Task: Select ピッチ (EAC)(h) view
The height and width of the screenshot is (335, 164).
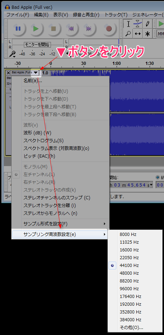Action: coord(60,156)
